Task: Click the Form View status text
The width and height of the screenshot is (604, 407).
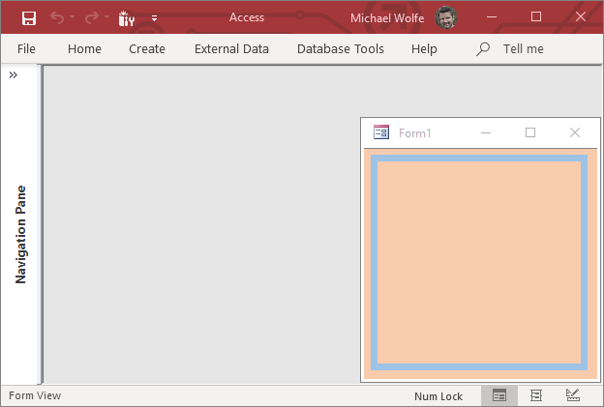Action: (35, 395)
